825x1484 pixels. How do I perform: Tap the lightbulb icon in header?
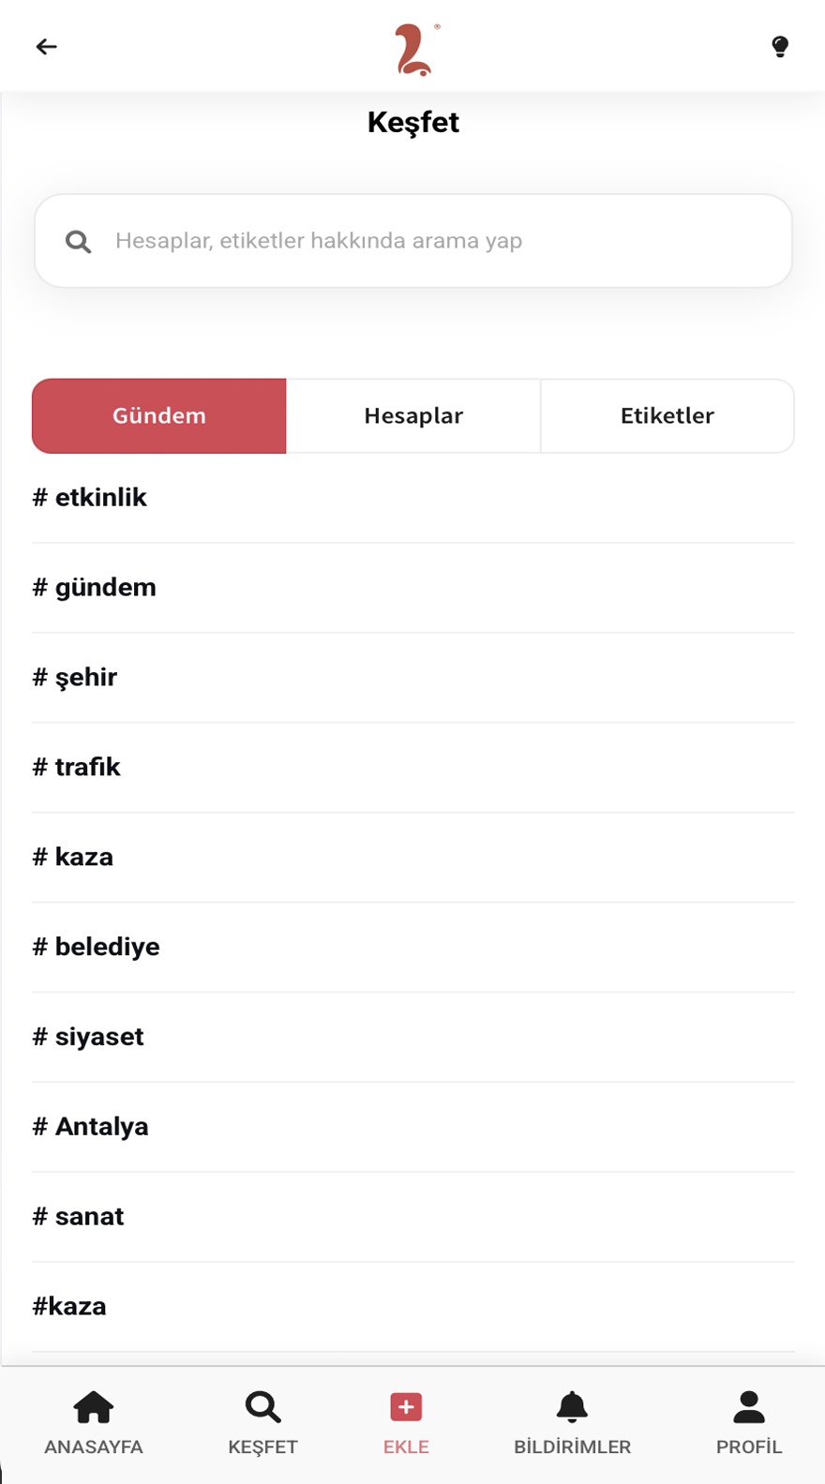click(779, 47)
